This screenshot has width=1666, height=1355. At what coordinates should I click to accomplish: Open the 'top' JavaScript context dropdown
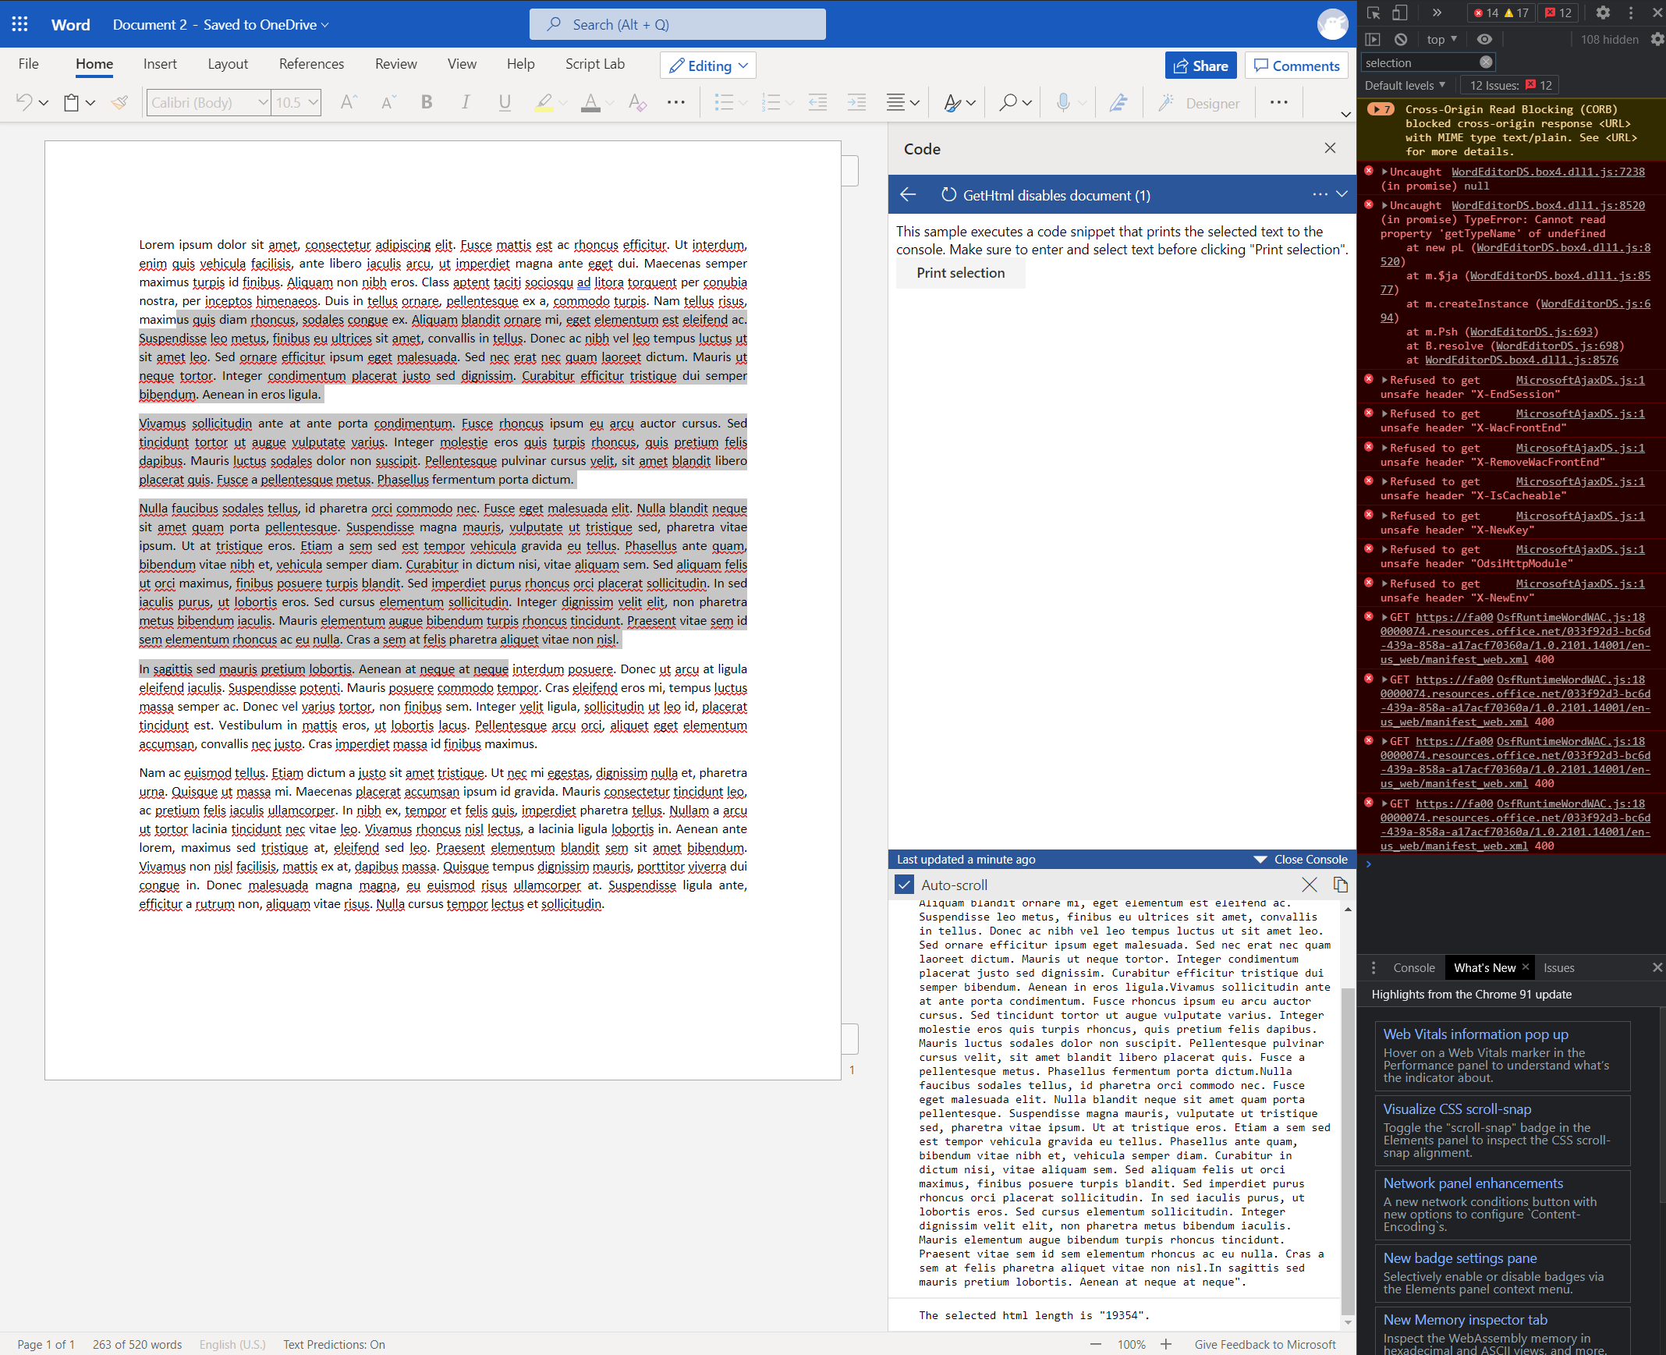[x=1441, y=39]
